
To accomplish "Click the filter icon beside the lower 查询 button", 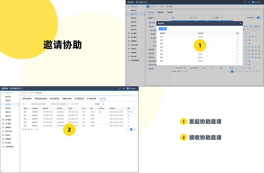I will pos(103,104).
